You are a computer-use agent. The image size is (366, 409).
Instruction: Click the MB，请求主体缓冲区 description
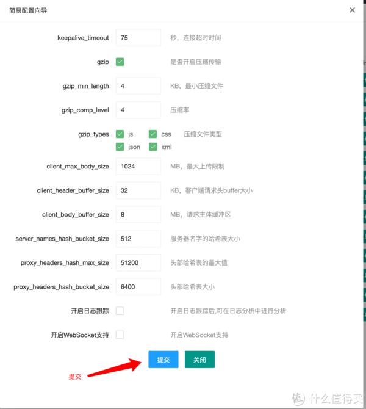point(201,214)
